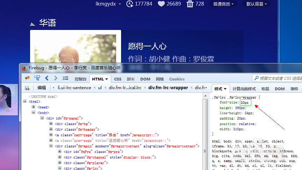Click the heart favorites icon
The height and width of the screenshot is (170, 302).
(161, 4)
